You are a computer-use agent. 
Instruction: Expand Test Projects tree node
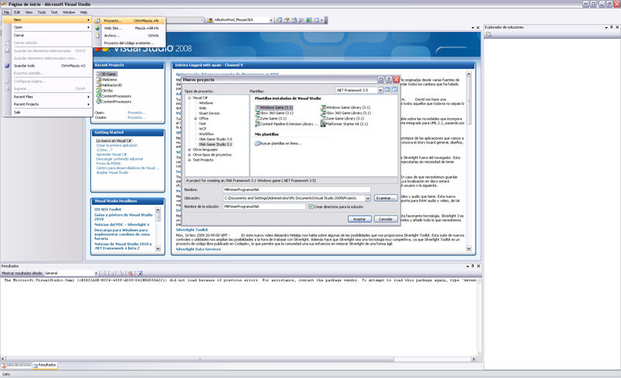point(189,160)
